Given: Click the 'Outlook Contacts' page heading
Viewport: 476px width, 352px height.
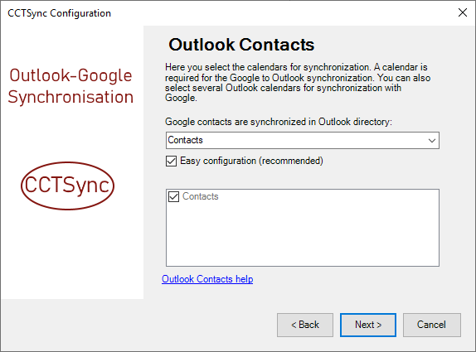Looking at the screenshot, I should 241,45.
